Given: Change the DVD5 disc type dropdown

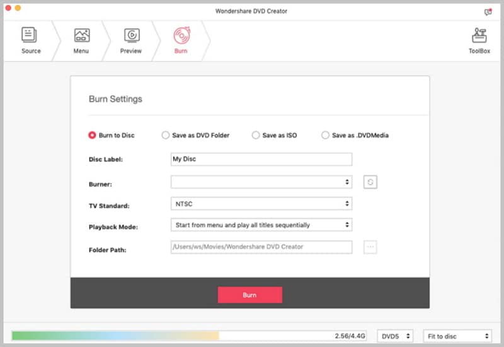Looking at the screenshot, I should [395, 336].
